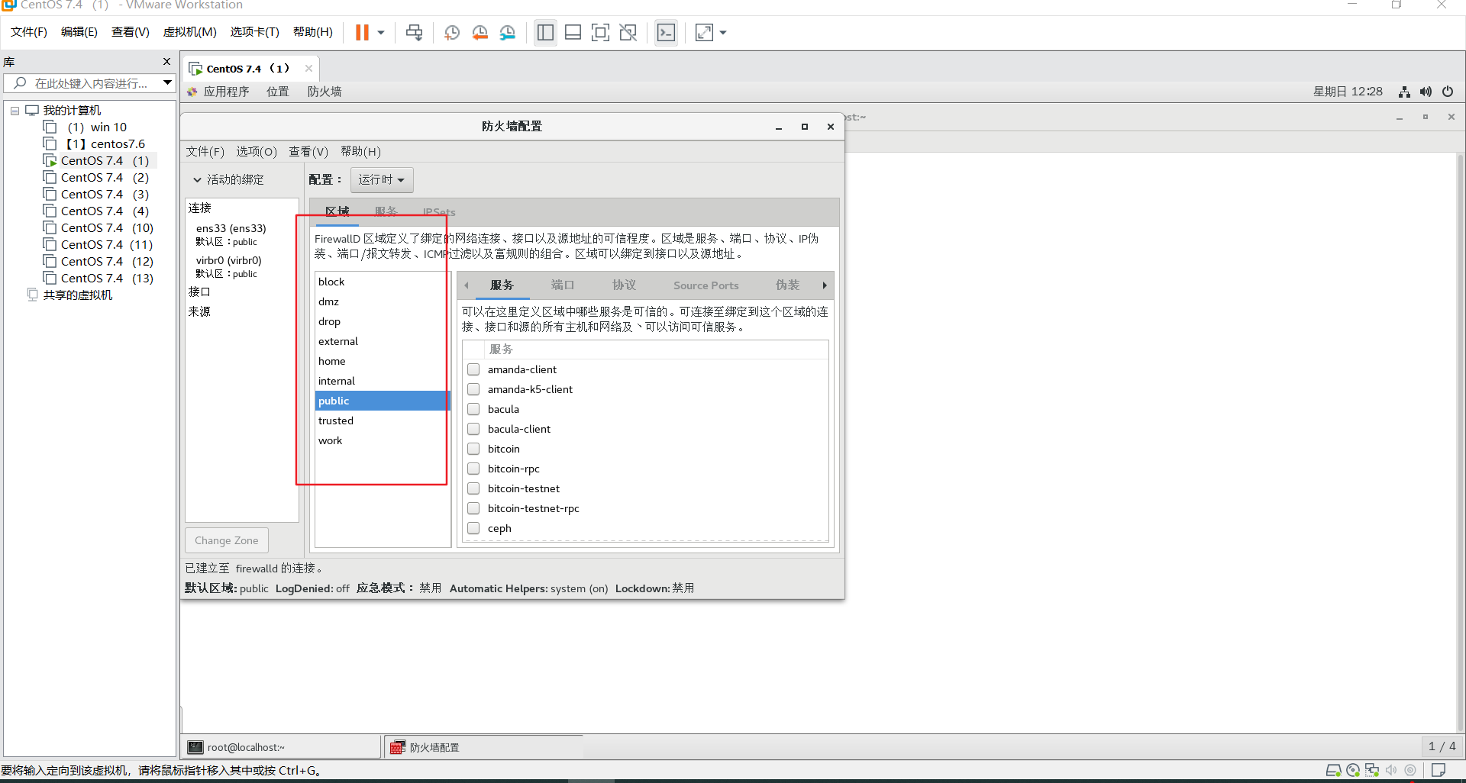The width and height of the screenshot is (1466, 783).
Task: Select the (1) win 10 virtual machine
Action: tap(96, 127)
